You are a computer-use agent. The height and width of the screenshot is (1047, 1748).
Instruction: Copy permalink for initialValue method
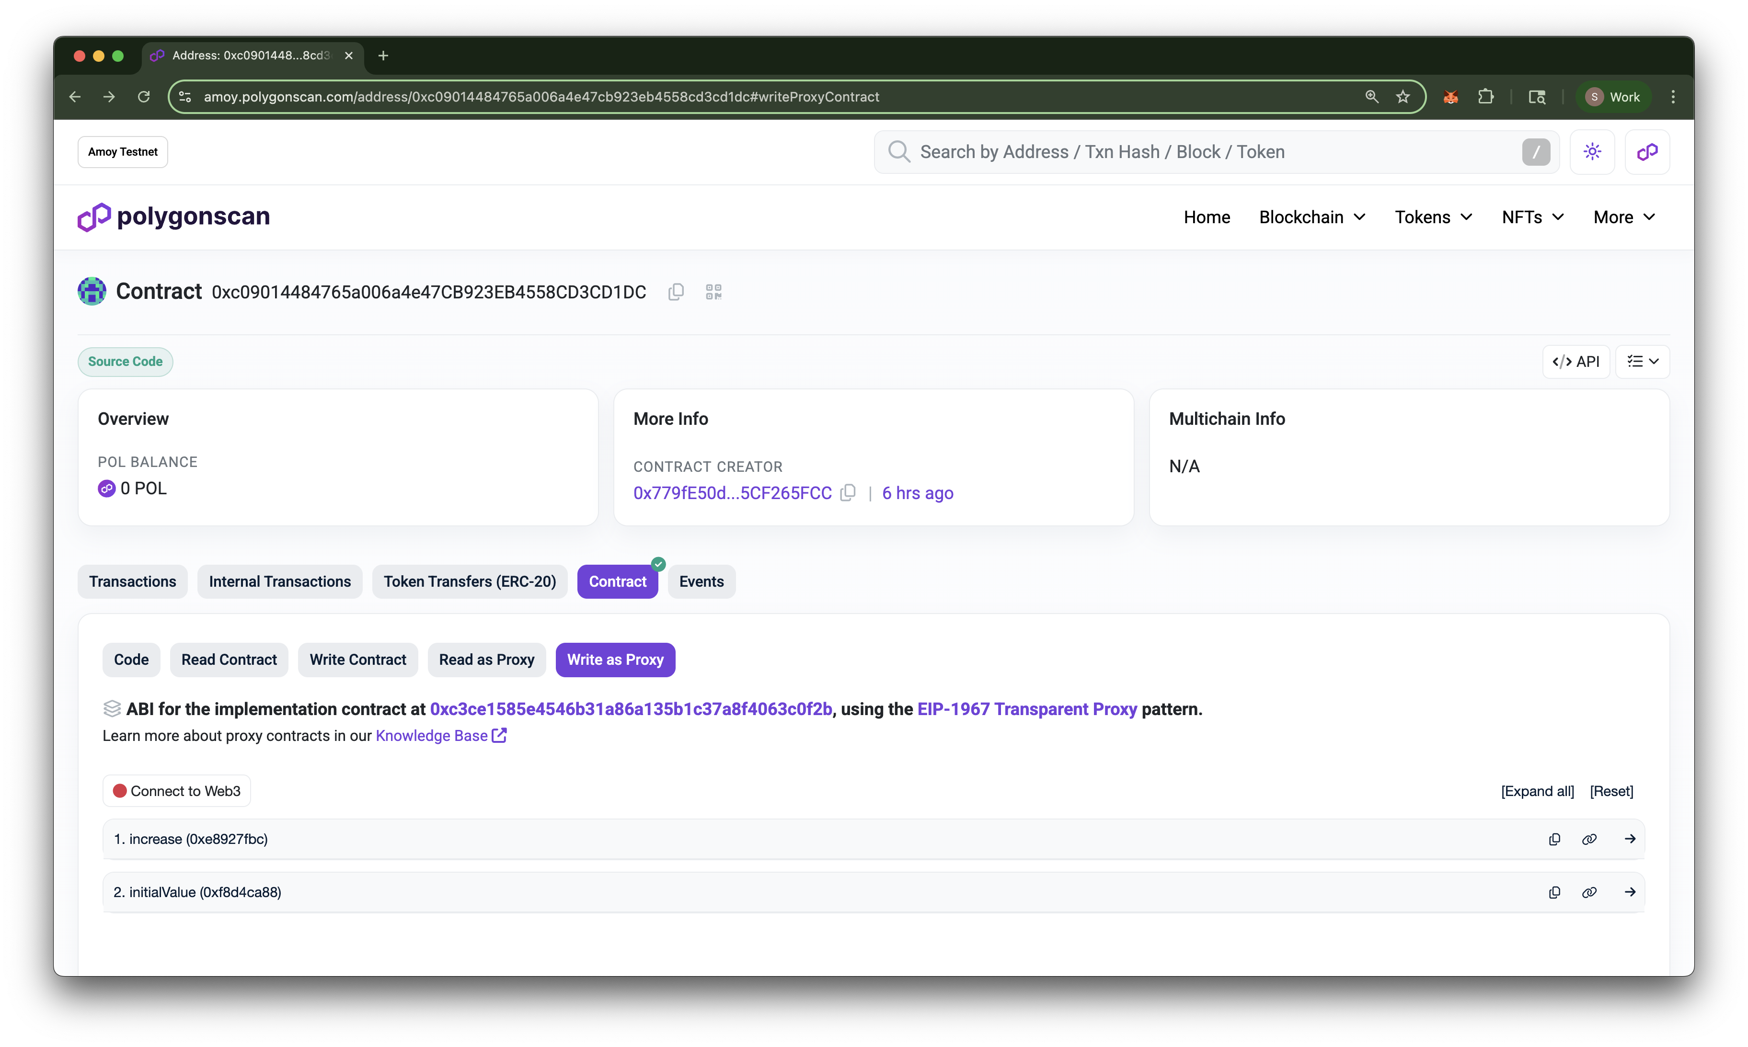(1589, 892)
